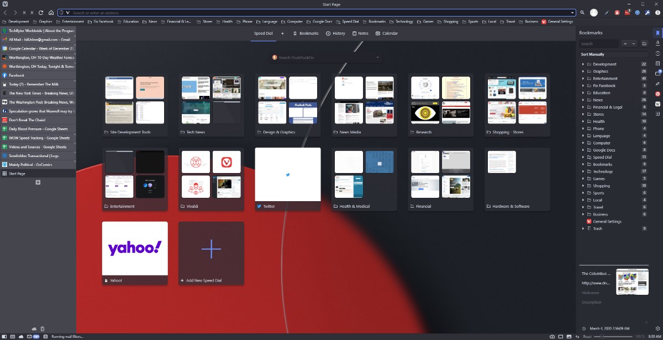The image size is (663, 340).
Task: Open the Shopping bookmarks bar folder
Action: pos(448,21)
